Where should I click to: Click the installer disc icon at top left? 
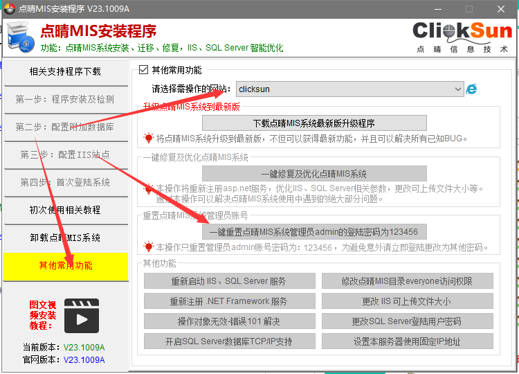click(x=21, y=38)
